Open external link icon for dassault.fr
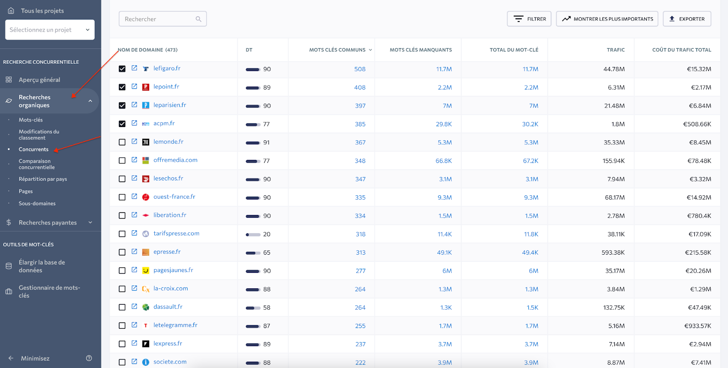The width and height of the screenshot is (728, 368). pyautogui.click(x=134, y=307)
